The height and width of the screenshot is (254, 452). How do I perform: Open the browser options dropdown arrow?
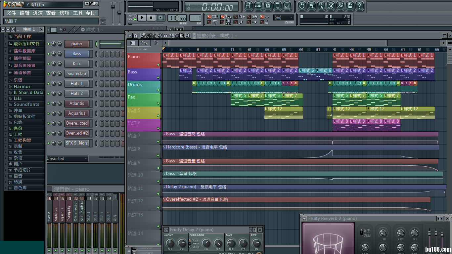3,29
